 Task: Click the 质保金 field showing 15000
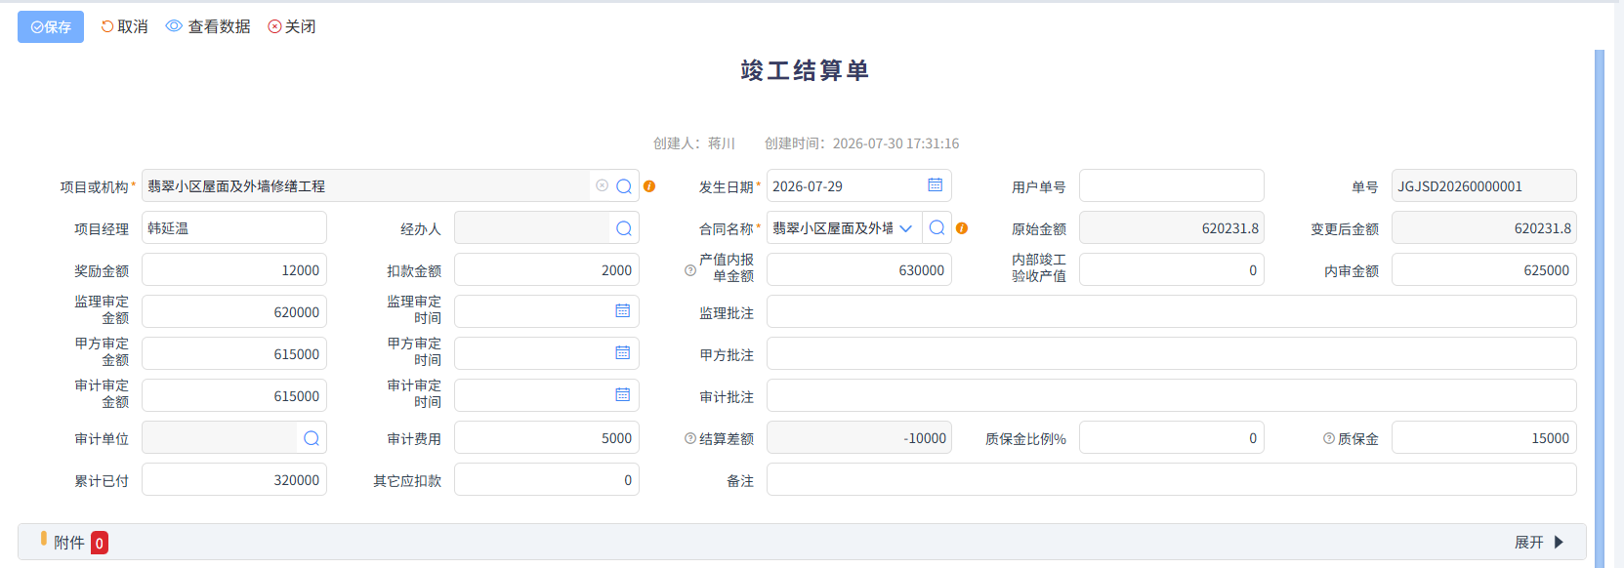click(1484, 437)
